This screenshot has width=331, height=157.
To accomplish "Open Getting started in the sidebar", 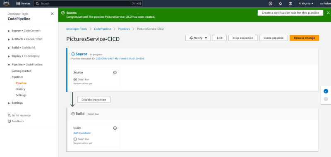I will (22, 71).
